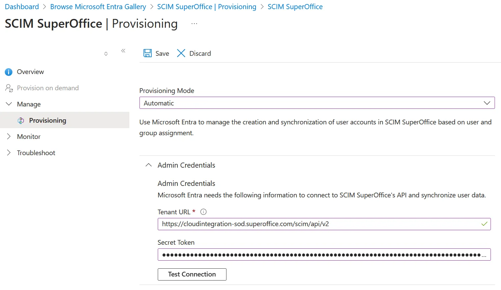Screen dimensions: 501x290
Task: Expand the Troubleshoot menu group
Action: tap(9, 153)
